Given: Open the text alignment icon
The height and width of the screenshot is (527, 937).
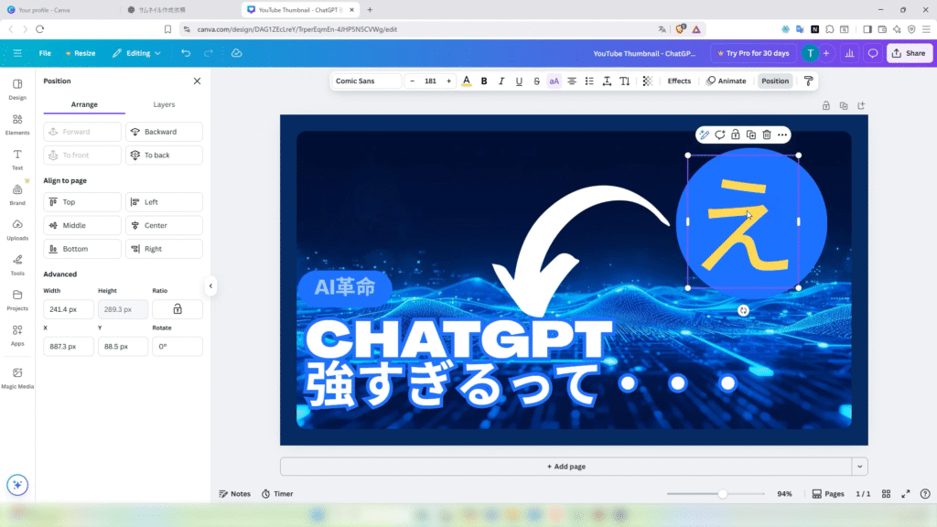Looking at the screenshot, I should click(572, 81).
